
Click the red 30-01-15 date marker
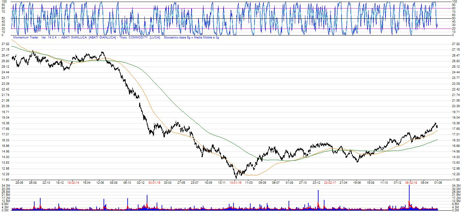tap(154, 182)
